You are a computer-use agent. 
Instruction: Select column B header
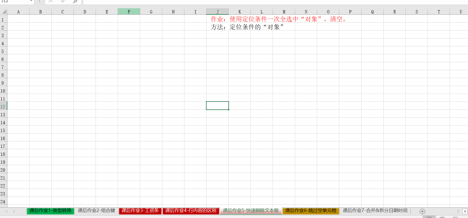click(x=40, y=12)
